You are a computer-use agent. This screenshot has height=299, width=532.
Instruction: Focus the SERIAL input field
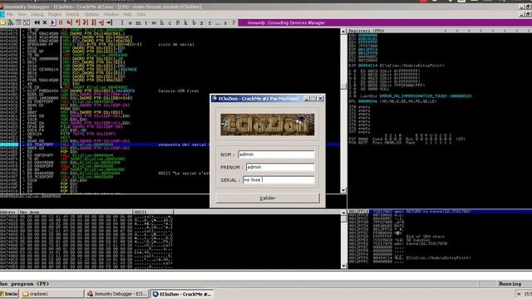pyautogui.click(x=278, y=180)
